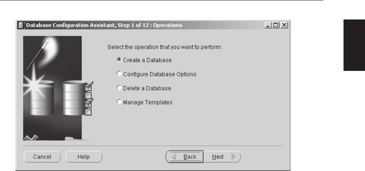Select the Configure Database Options radio button
The width and height of the screenshot is (365, 171).
119,74
